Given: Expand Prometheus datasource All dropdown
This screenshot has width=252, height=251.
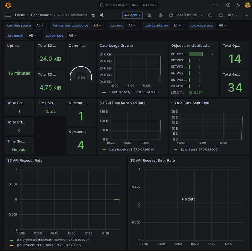Looking at the screenshot, I should click(x=98, y=26).
